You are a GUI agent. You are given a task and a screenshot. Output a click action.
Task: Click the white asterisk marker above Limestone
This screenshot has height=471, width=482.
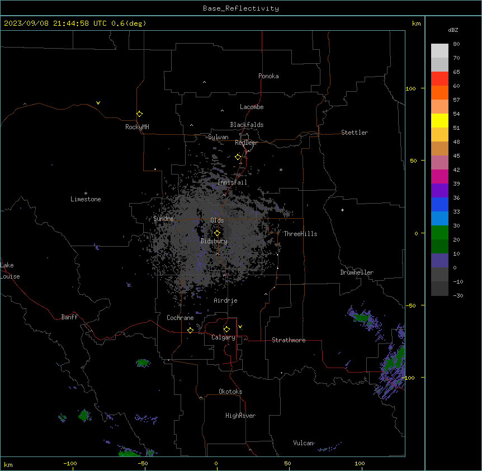pyautogui.click(x=86, y=194)
